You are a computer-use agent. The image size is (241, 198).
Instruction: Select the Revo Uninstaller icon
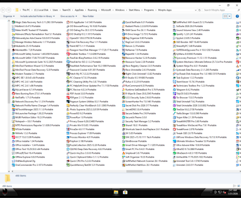[x=123, y=70]
